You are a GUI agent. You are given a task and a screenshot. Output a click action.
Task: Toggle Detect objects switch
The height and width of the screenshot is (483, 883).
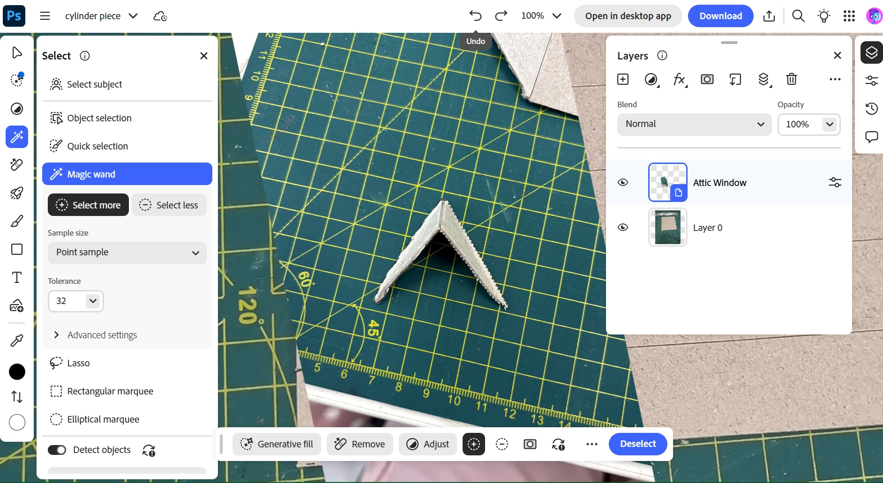click(57, 450)
